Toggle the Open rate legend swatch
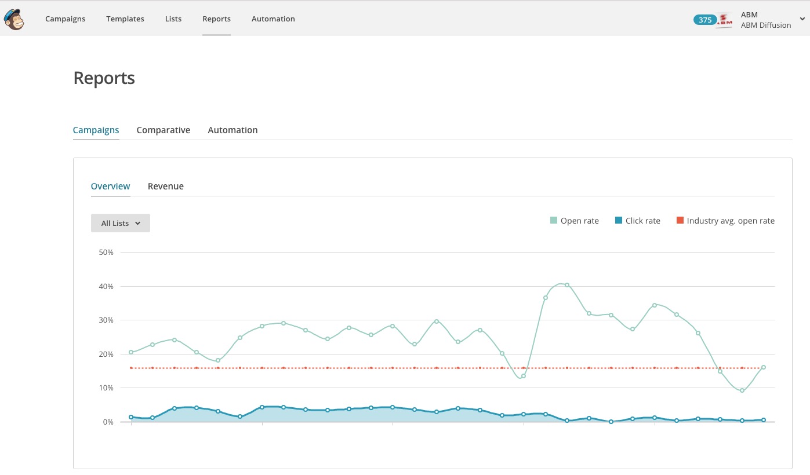The width and height of the screenshot is (810, 475). pos(553,221)
